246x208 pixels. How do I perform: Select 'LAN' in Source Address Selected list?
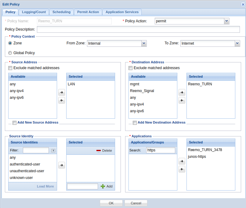91,84
